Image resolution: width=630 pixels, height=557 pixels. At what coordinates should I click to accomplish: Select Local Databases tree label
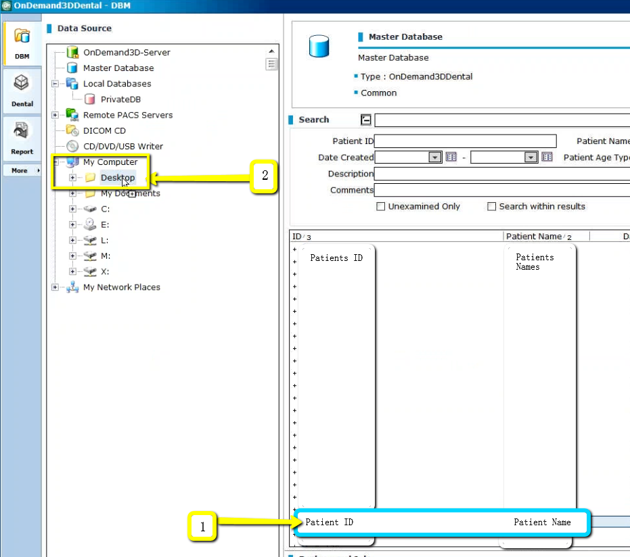pyautogui.click(x=117, y=83)
